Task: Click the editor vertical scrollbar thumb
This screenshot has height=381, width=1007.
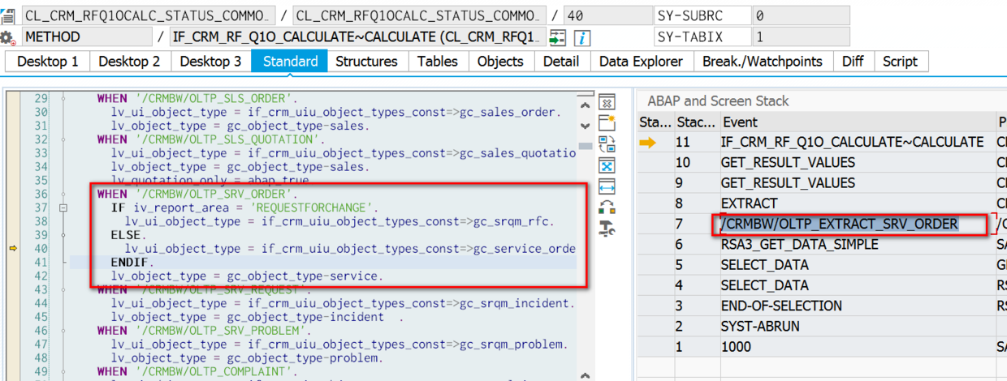Action: pyautogui.click(x=586, y=146)
